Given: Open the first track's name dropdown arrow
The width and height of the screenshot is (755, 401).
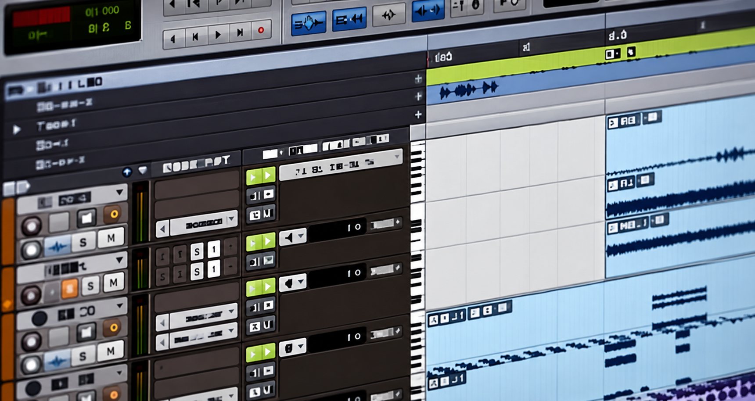Looking at the screenshot, I should point(119,192).
